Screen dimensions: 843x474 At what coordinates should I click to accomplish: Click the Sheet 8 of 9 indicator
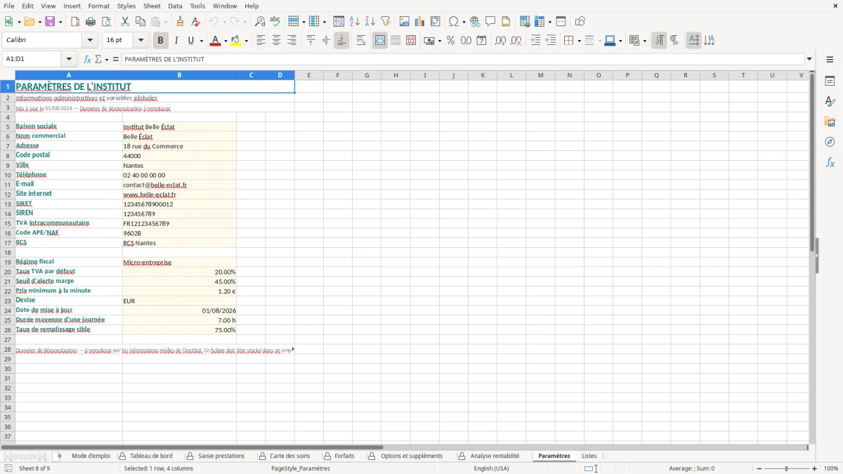click(x=34, y=468)
